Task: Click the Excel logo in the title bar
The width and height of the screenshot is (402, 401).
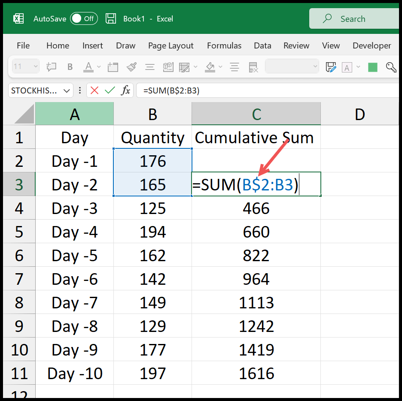Action: coord(18,18)
